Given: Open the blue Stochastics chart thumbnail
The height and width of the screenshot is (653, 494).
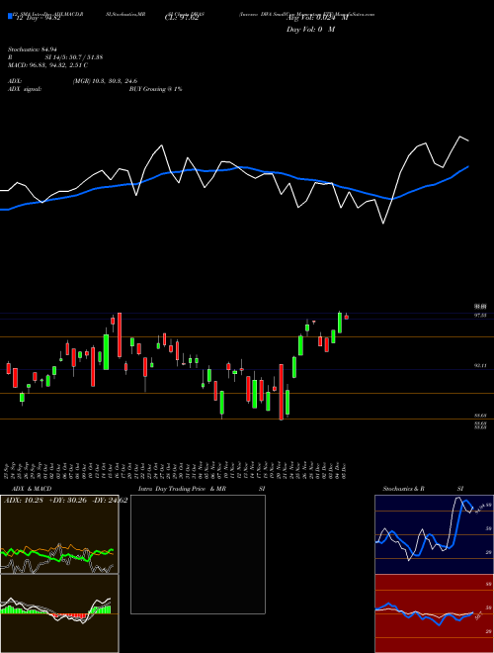Looking at the screenshot, I should pyautogui.click(x=434, y=534).
